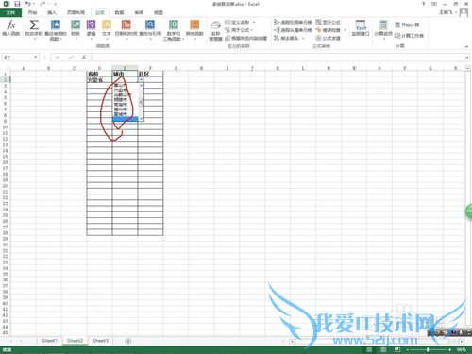
Task: Open the File tab
Action: (10, 12)
